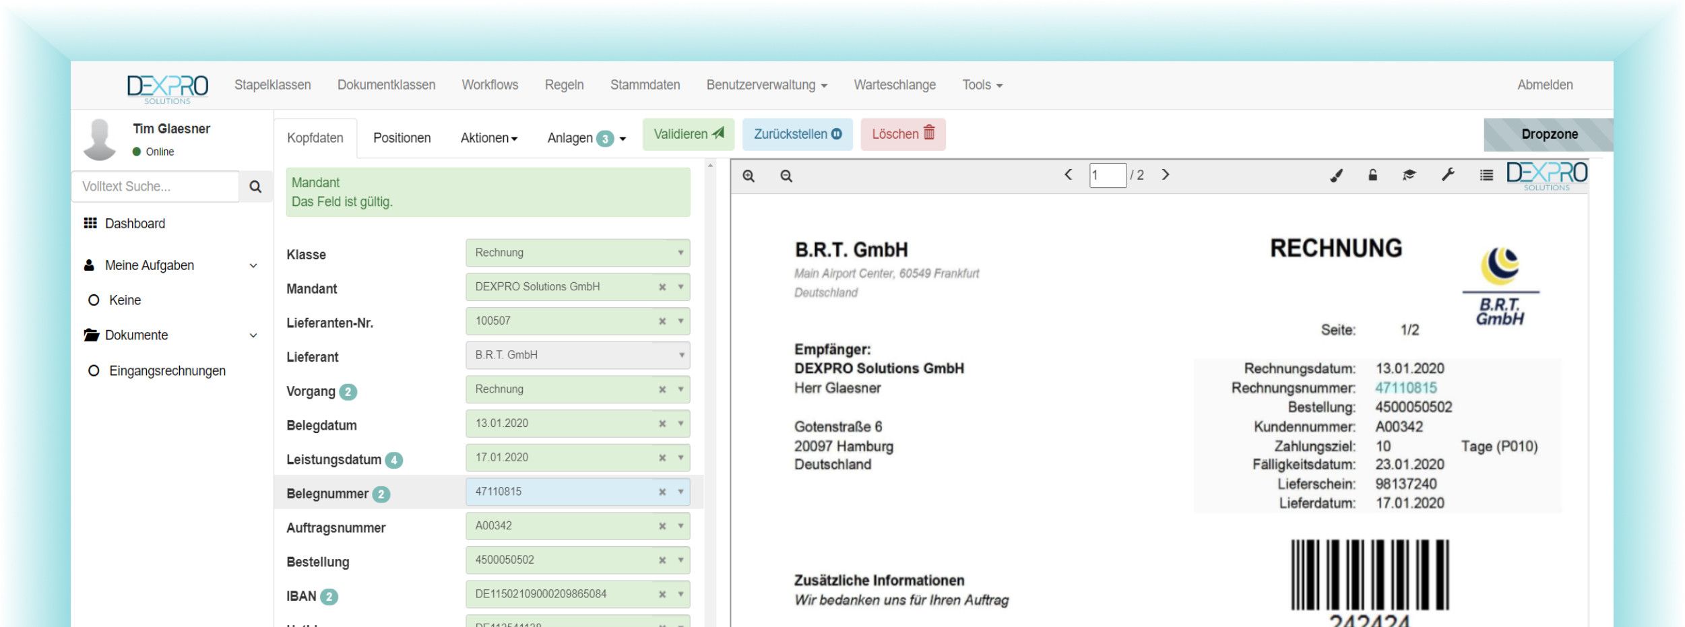Switch to the Positionen tab
The height and width of the screenshot is (627, 1685).
pyautogui.click(x=402, y=138)
